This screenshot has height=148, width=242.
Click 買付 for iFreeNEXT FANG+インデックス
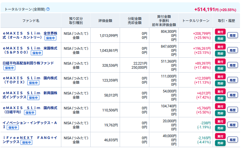tap(220, 136)
